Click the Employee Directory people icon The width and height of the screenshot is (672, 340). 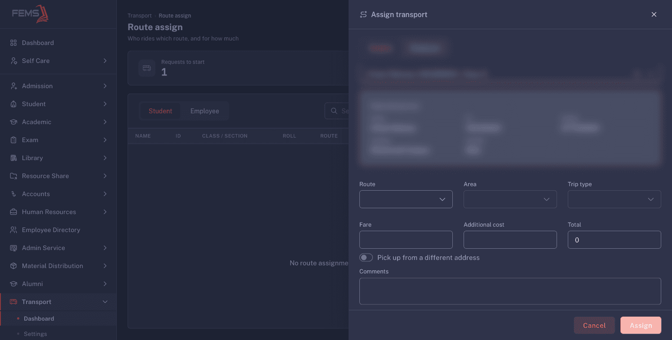click(13, 230)
